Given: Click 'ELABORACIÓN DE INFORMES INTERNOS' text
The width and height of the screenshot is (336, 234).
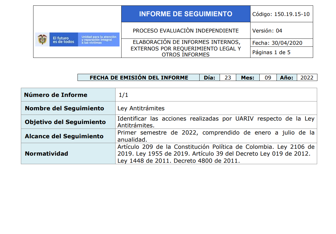Looking at the screenshot, I should [186, 42].
